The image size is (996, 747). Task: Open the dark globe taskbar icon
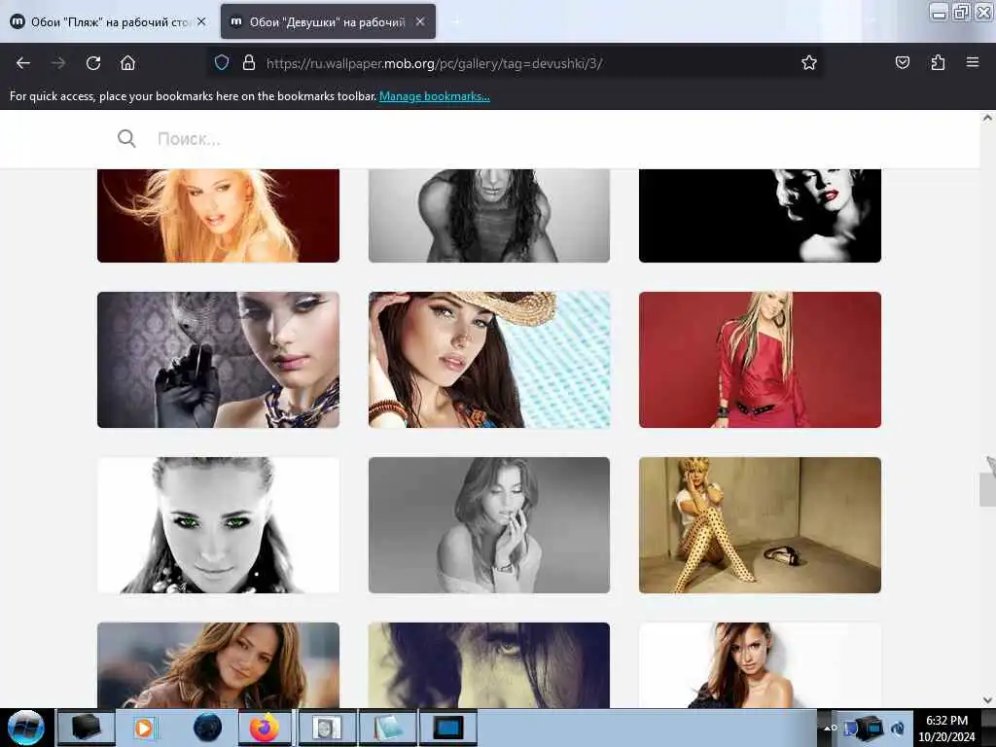(x=207, y=728)
